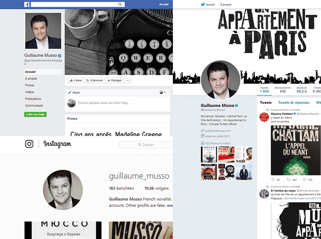Click the green Créer une Page button
Viewport: 321px width, 239px height.
coord(36,114)
